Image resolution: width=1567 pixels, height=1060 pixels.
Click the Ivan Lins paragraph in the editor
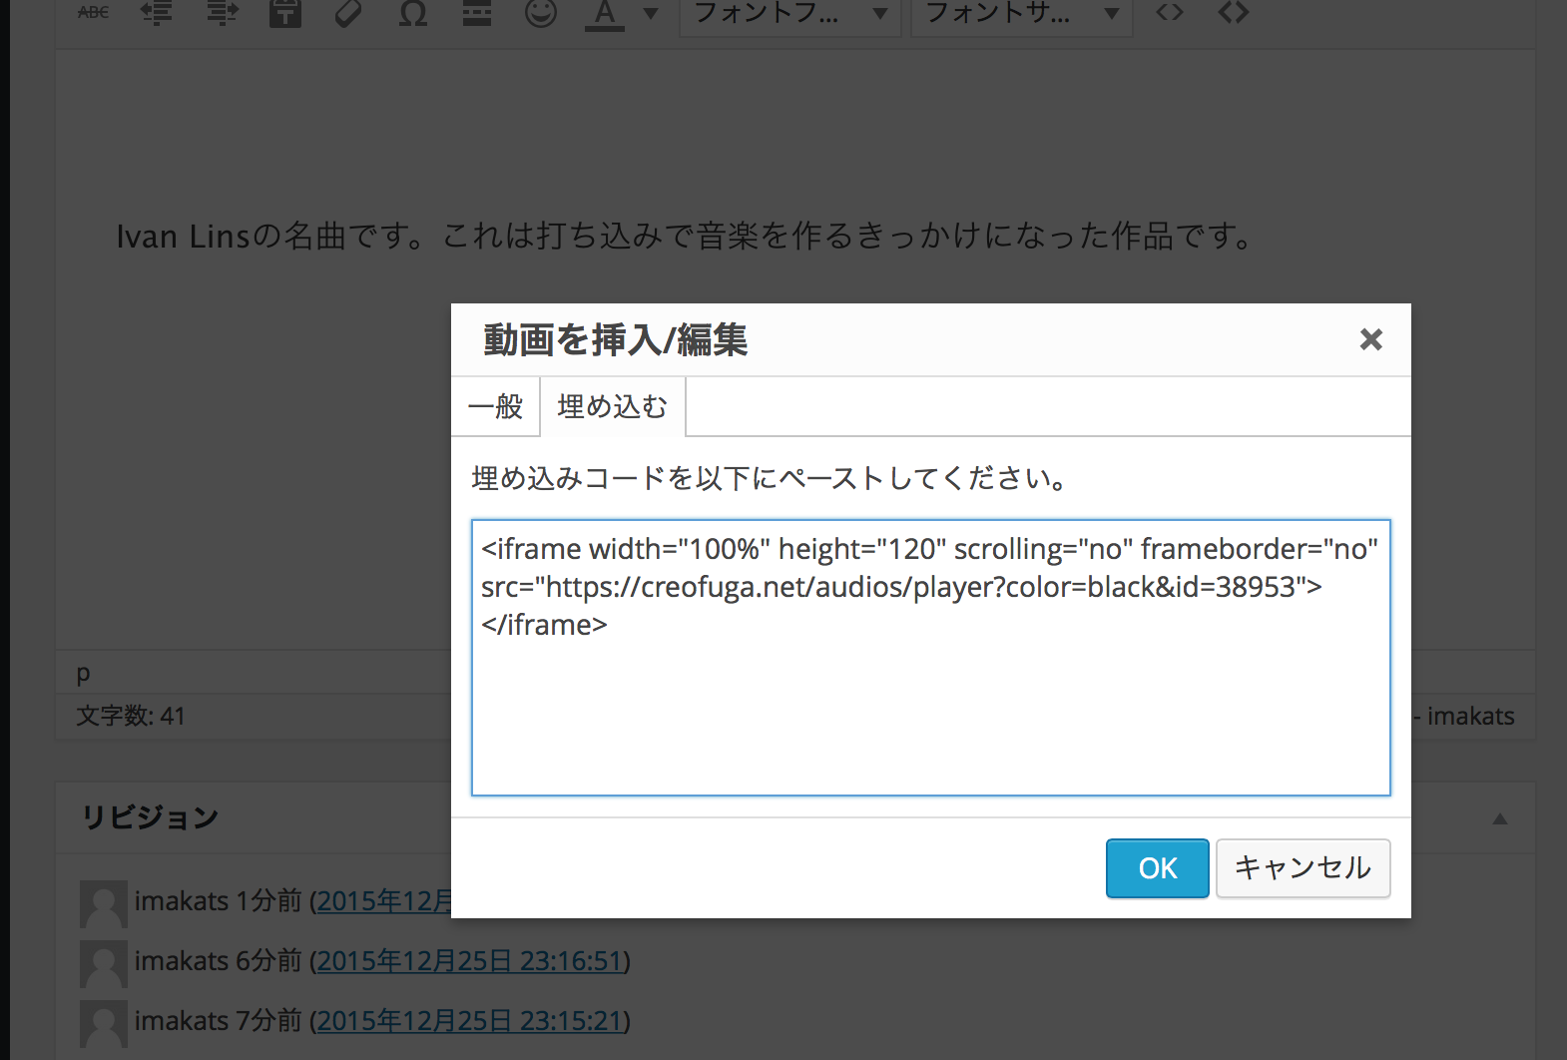click(x=685, y=237)
